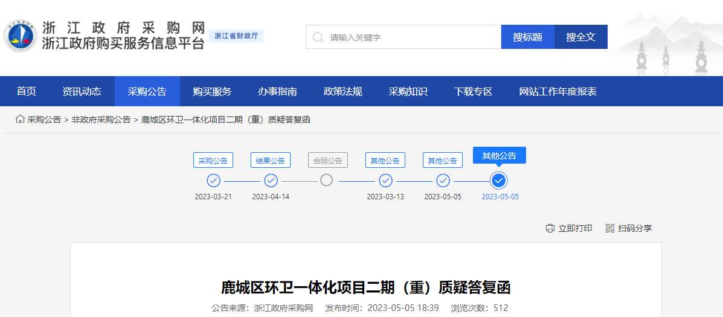Open the 购买服务 navigation item

(x=212, y=91)
